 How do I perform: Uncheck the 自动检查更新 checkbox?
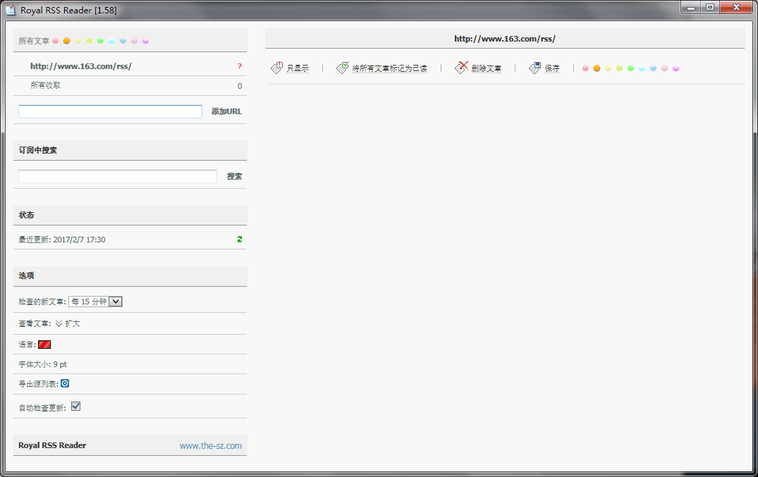click(x=75, y=407)
